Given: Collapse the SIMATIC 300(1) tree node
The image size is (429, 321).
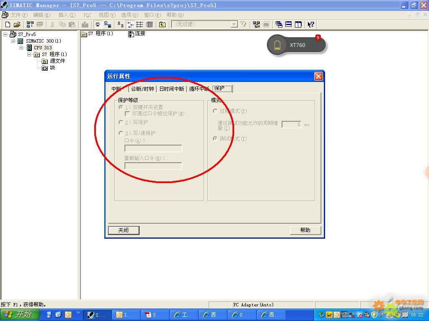Looking at the screenshot, I should point(13,41).
